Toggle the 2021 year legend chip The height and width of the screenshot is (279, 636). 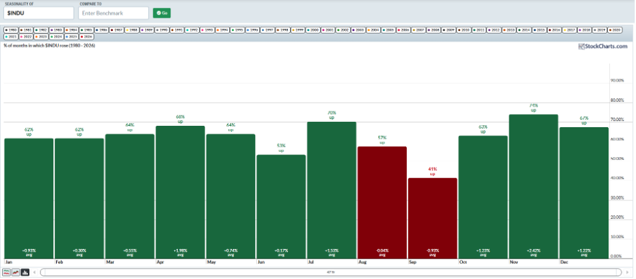coord(11,37)
